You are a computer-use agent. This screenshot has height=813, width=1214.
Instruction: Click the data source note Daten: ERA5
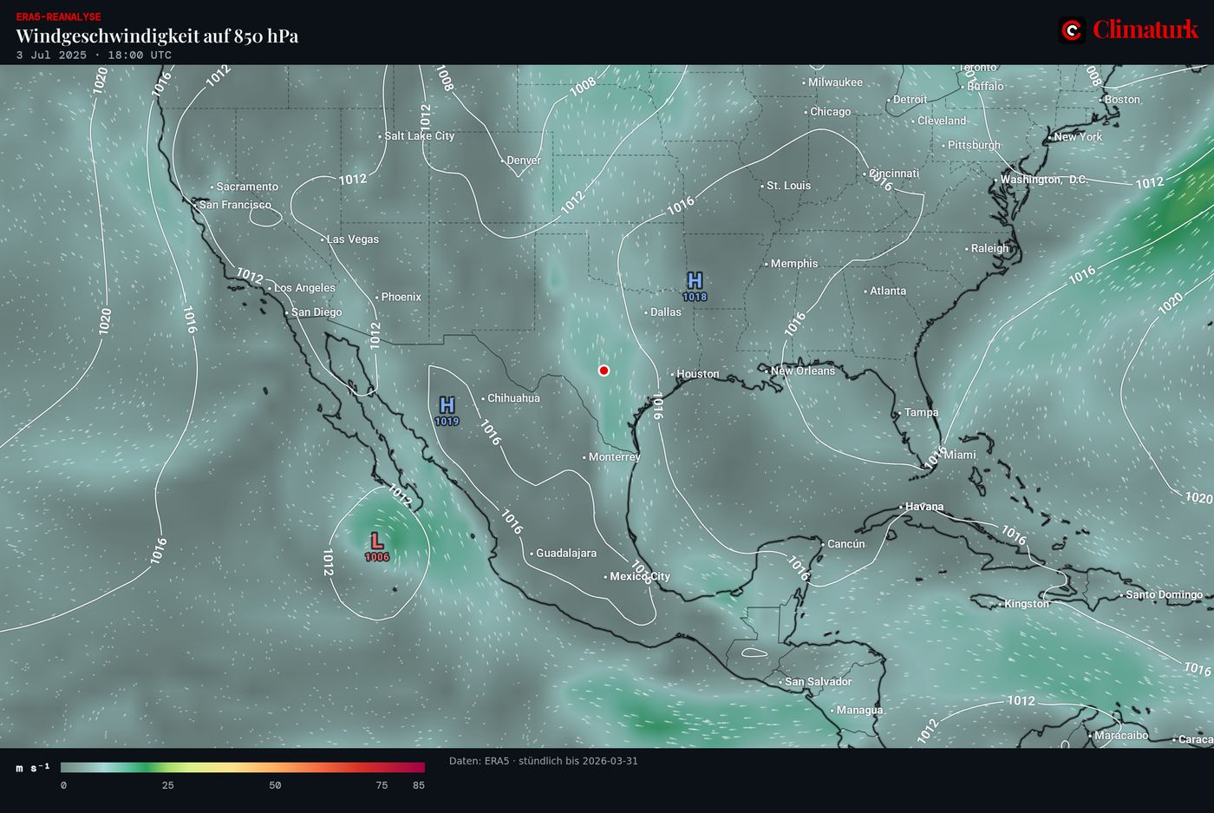(x=544, y=761)
